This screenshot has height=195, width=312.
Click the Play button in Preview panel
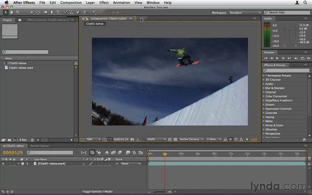coord(277,58)
